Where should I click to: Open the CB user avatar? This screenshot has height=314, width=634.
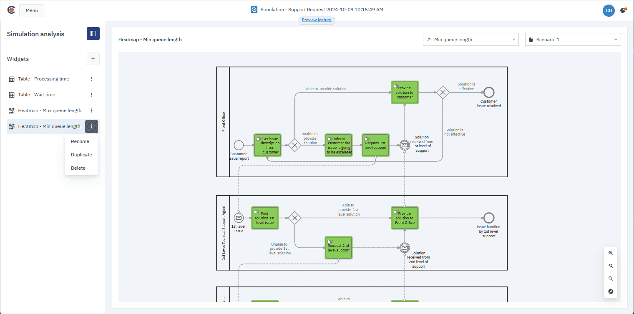tap(609, 10)
